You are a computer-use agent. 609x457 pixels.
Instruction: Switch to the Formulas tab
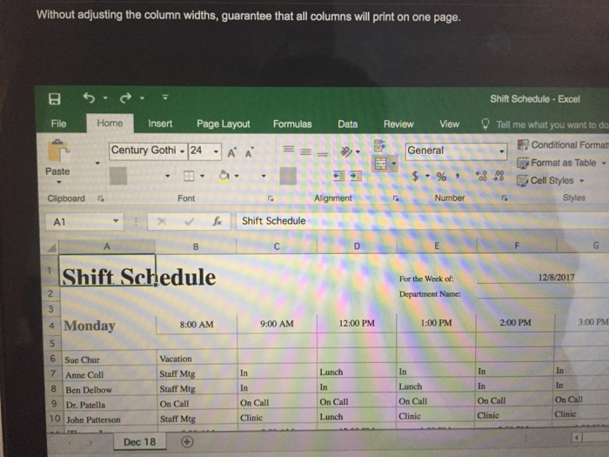tap(292, 124)
